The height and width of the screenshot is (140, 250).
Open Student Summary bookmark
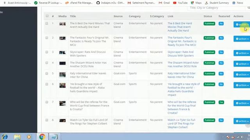click(217, 3)
